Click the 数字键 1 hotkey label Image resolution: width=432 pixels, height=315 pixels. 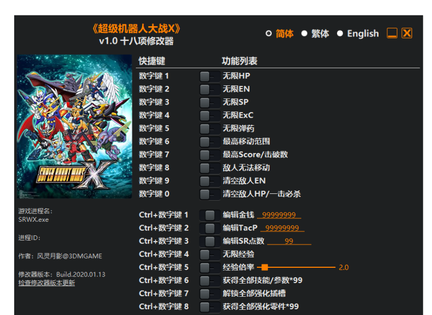pos(153,76)
